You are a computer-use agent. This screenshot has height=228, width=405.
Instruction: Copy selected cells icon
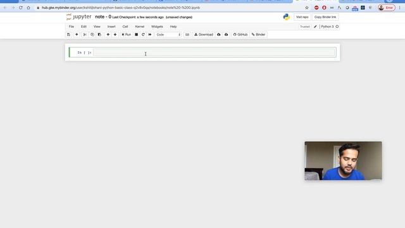tap(92, 34)
